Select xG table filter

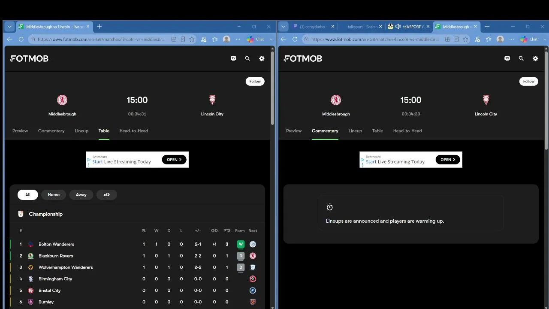click(x=106, y=195)
